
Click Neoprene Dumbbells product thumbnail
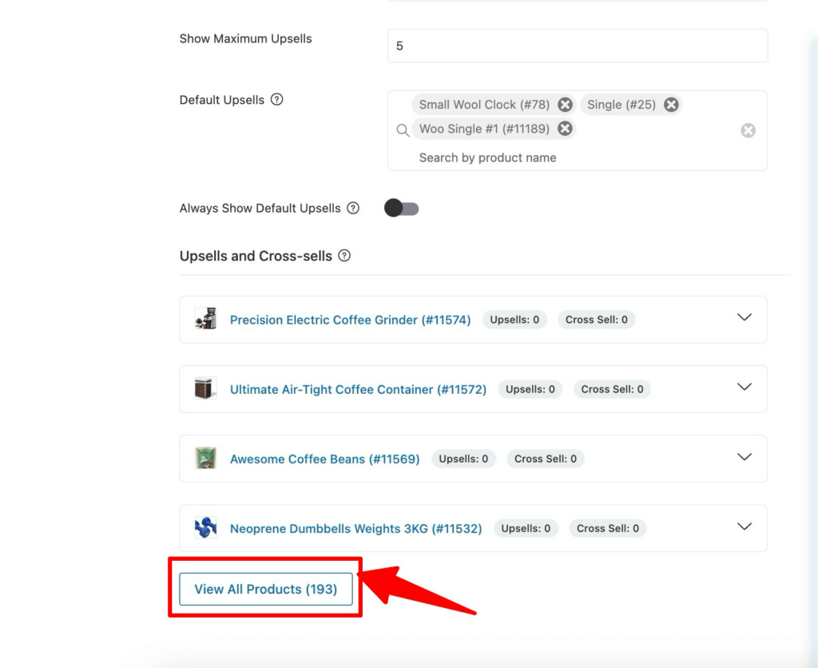(205, 527)
